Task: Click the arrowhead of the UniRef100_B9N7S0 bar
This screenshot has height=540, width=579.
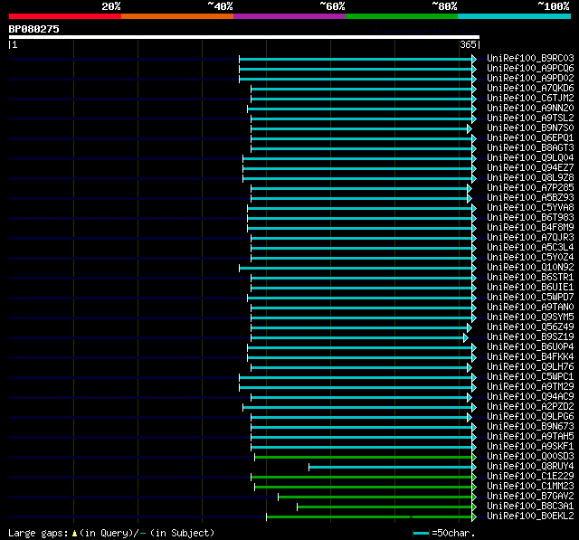Action: 470,128
